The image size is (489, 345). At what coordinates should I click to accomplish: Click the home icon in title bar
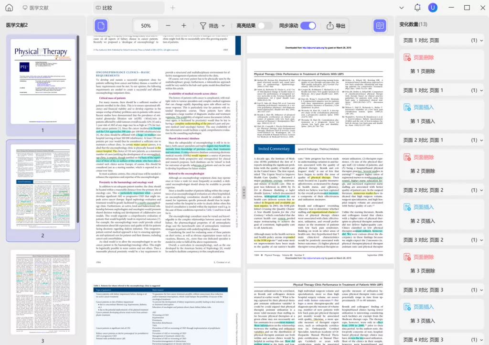[x=9, y=8]
